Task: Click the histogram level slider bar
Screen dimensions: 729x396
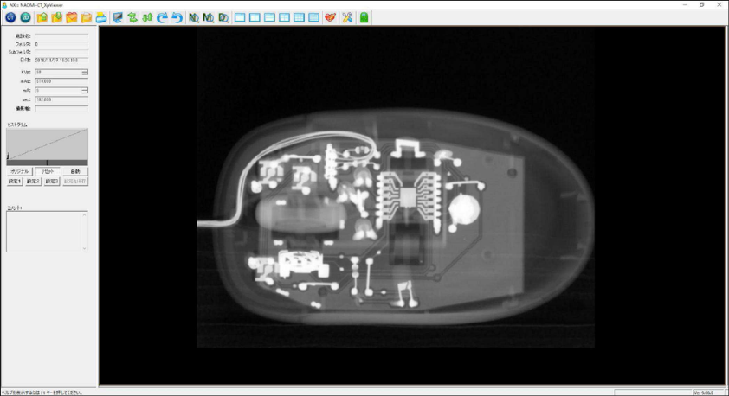Action: (x=47, y=163)
